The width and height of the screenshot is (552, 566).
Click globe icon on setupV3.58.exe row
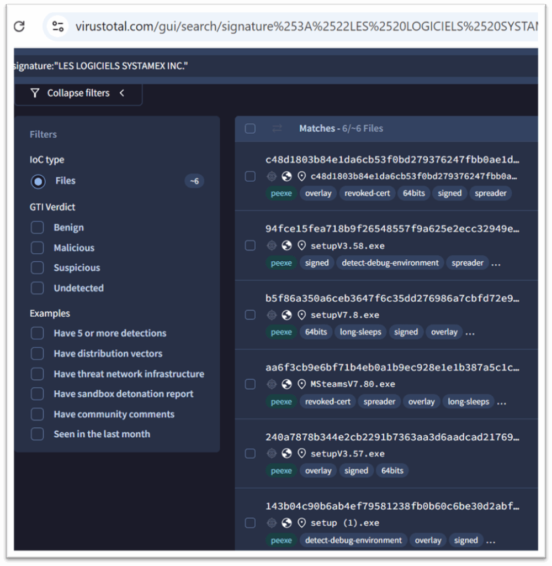(x=286, y=245)
